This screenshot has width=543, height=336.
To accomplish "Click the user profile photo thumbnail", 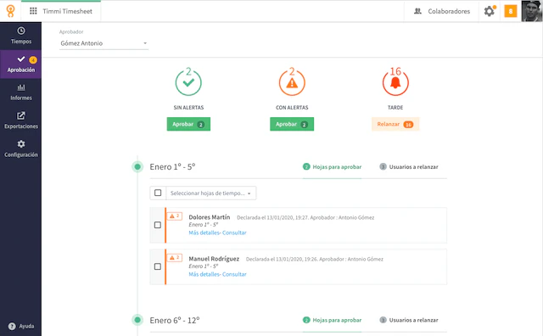I will click(x=532, y=11).
